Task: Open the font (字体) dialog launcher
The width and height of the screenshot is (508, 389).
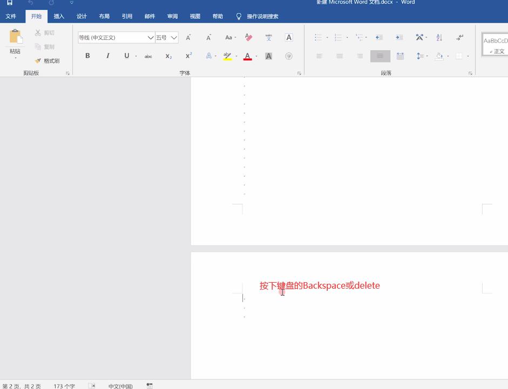Action: (299, 73)
